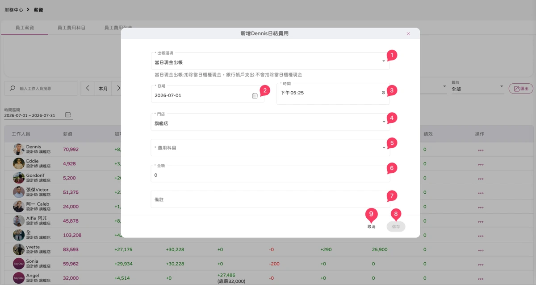536x285 pixels.
Task: Click the 日期 field showing 2026-07-01
Action: coord(207,94)
